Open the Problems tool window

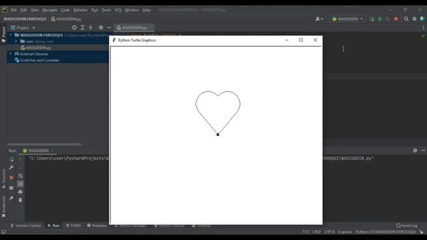tap(97, 225)
